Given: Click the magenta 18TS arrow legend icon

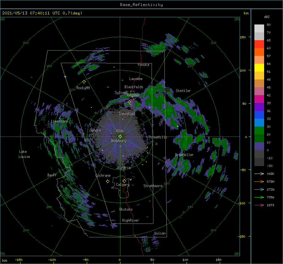Looking at the screenshot, I should [259, 205].
